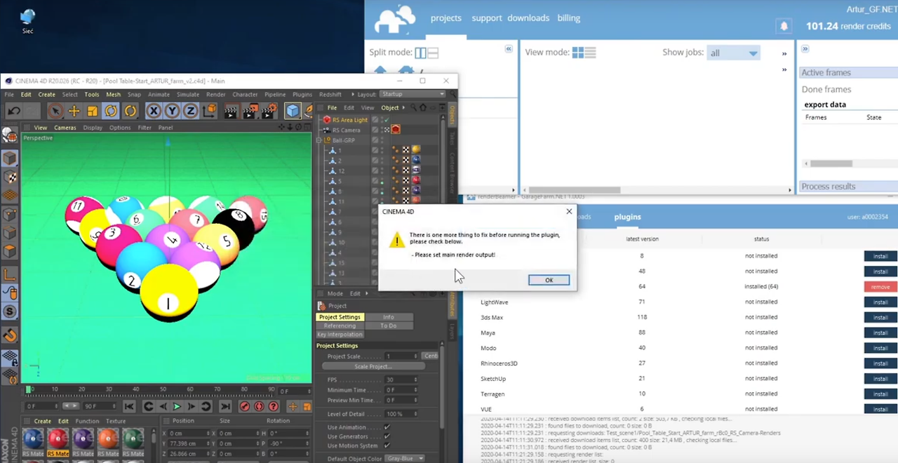Open the Plugins menu in Cinema 4D
Screen dimensions: 898x463
pyautogui.click(x=302, y=94)
